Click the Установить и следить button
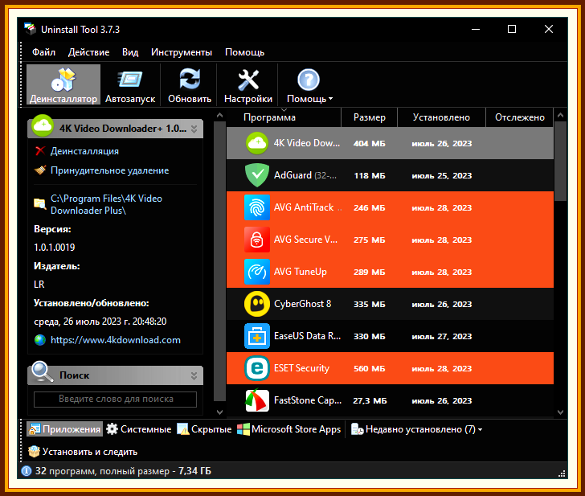 (83, 452)
